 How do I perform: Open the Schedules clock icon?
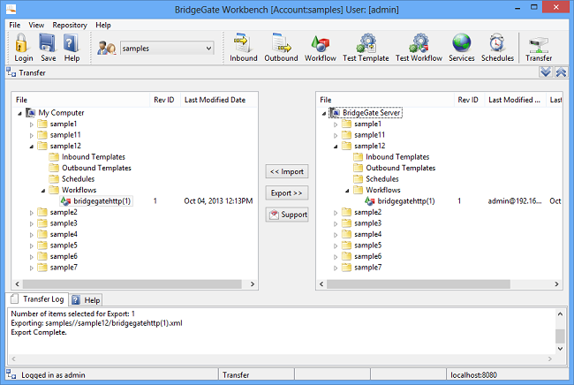(497, 44)
